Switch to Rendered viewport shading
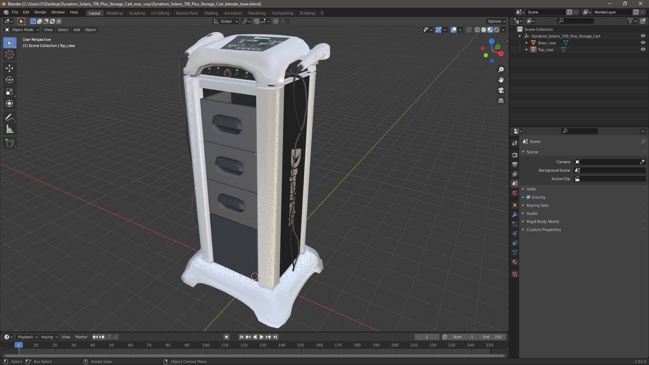 pyautogui.click(x=497, y=30)
